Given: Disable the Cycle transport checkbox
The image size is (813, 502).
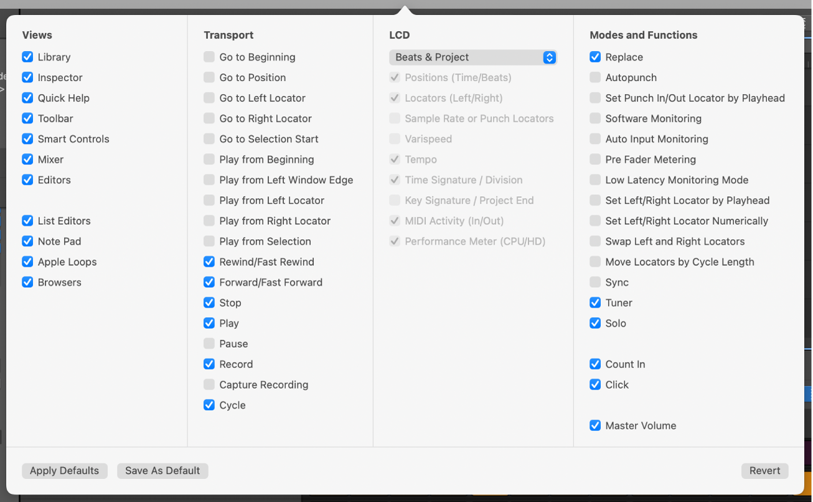Looking at the screenshot, I should pos(209,405).
